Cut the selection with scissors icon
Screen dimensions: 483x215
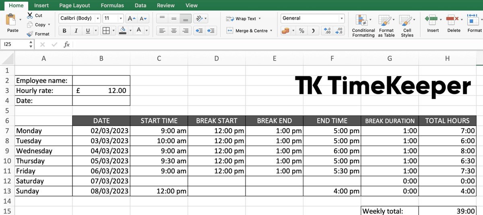[30, 15]
